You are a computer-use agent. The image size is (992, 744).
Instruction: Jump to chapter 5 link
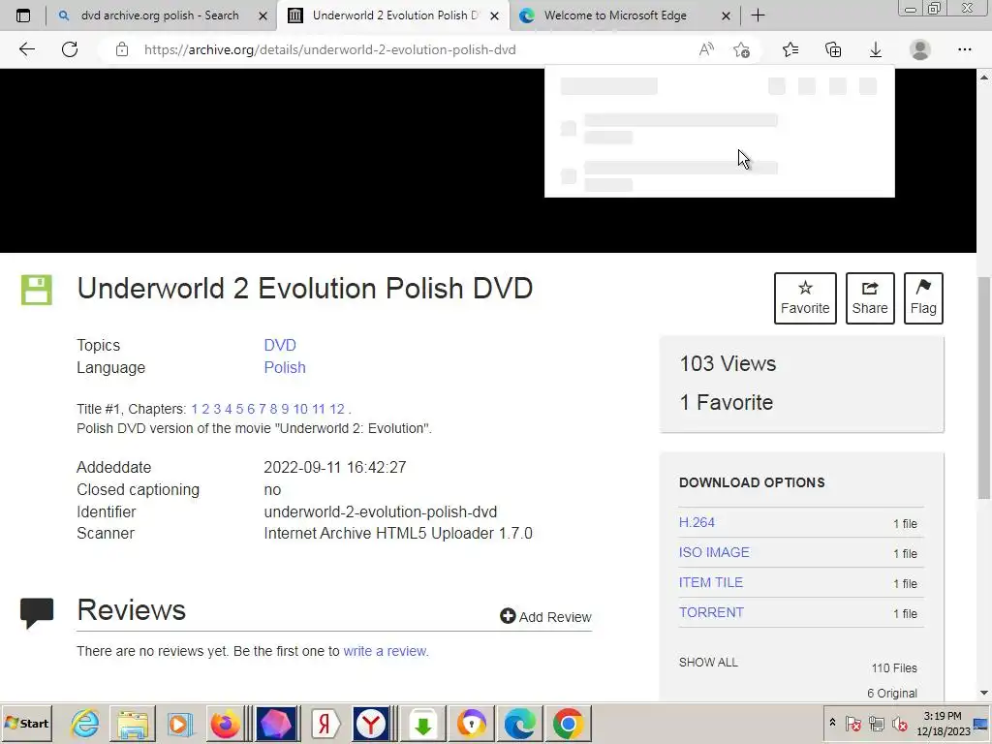(240, 409)
